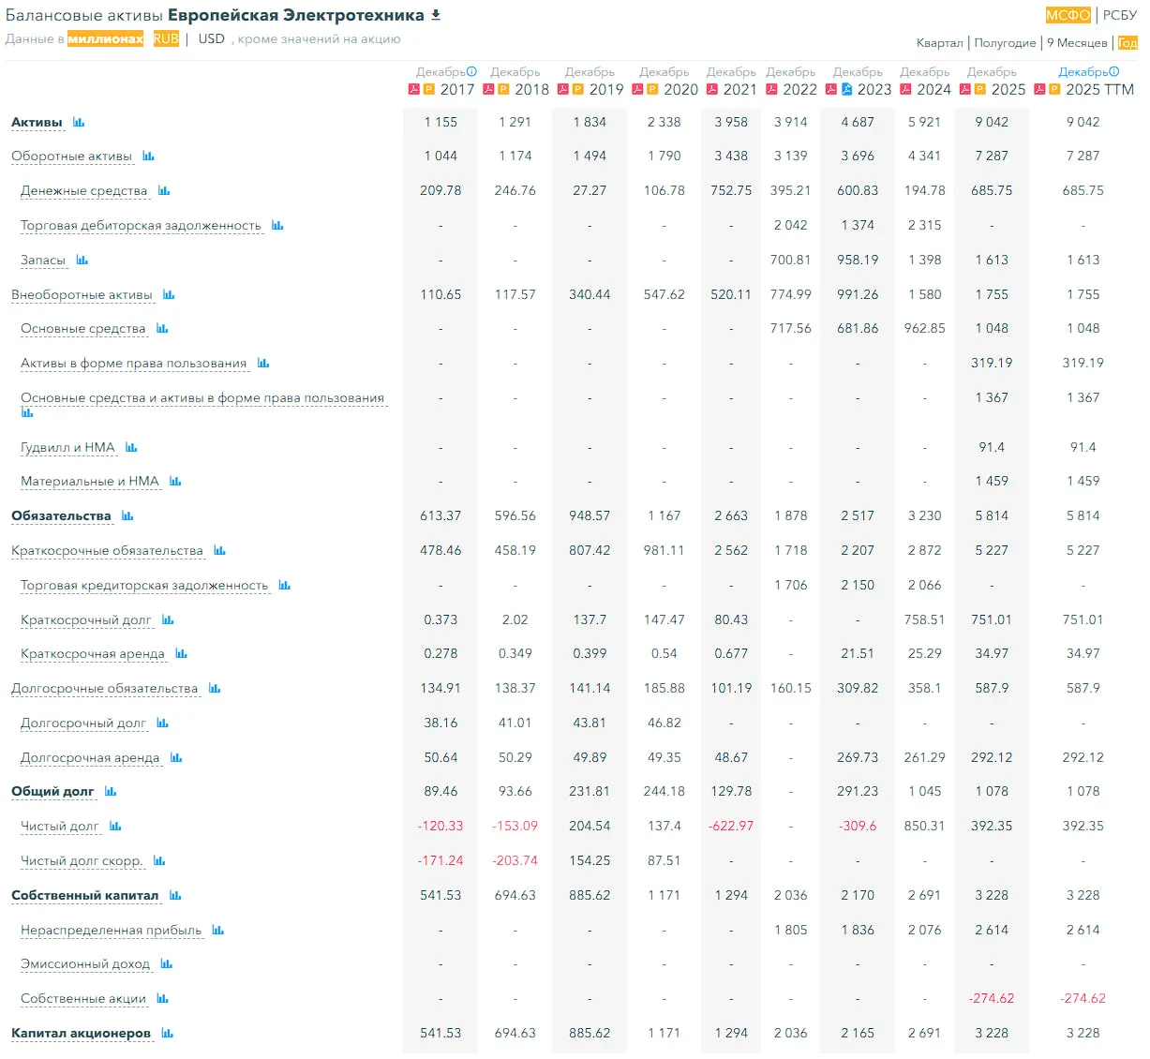Open chart icon for Торговая кредиторская задолженность
1150x1059 pixels.
[x=285, y=586]
